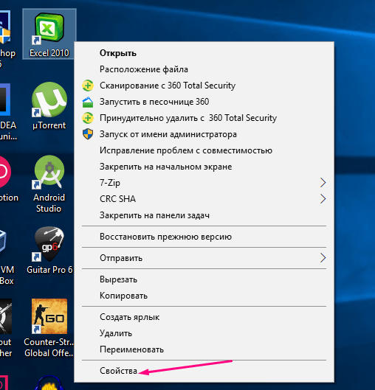Screen dimensions: 375x390
Task: Choose Восстановить прежнюю версию
Action: (x=204, y=237)
